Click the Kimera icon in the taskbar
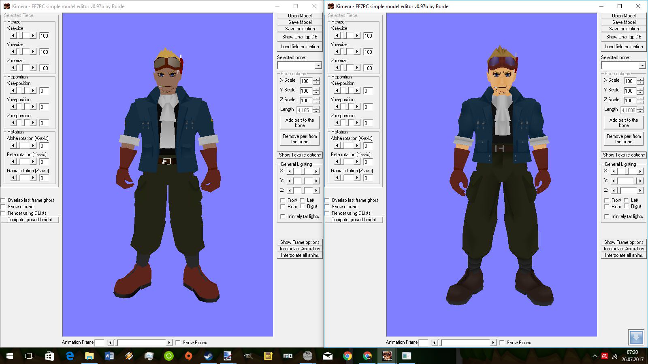 [x=387, y=356]
